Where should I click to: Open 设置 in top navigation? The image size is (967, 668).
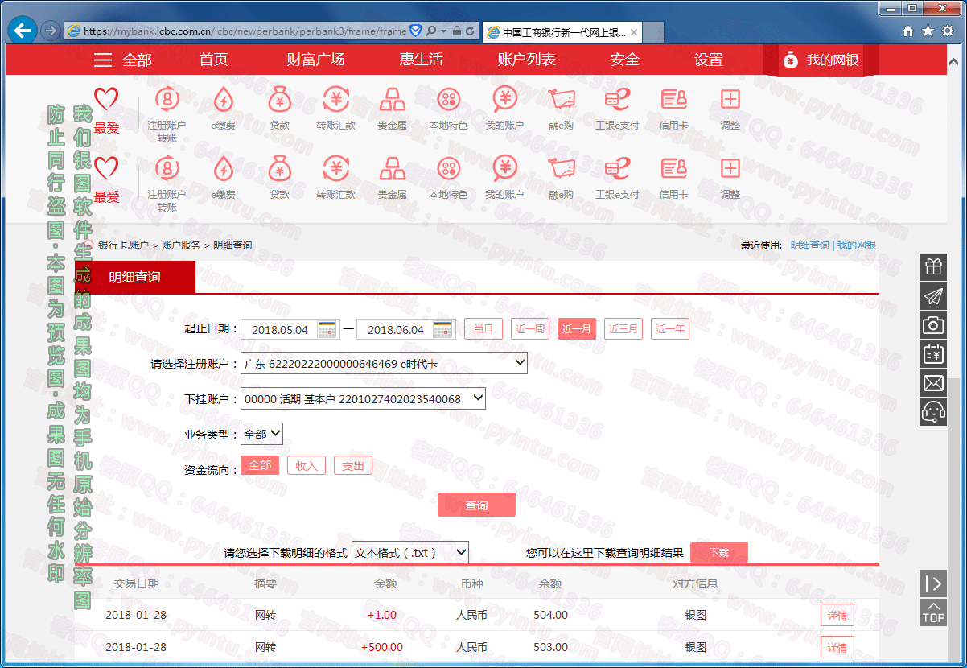709,60
